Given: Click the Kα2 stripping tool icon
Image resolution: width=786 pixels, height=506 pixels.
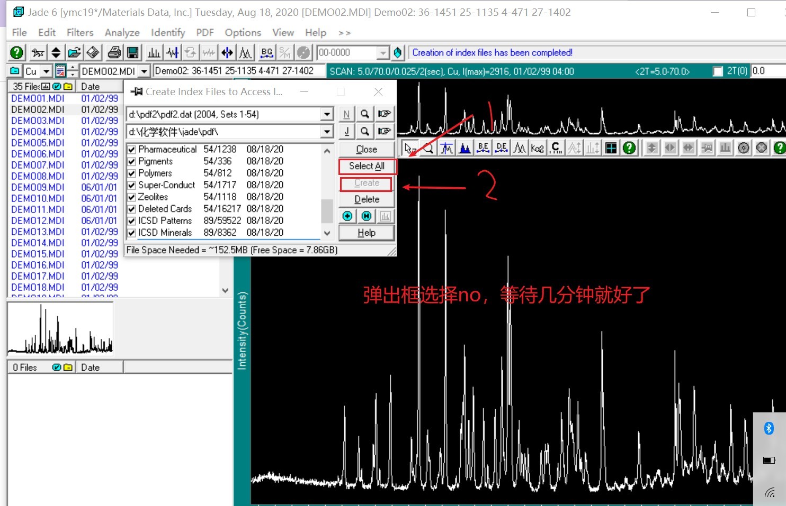Looking at the screenshot, I should [x=537, y=148].
